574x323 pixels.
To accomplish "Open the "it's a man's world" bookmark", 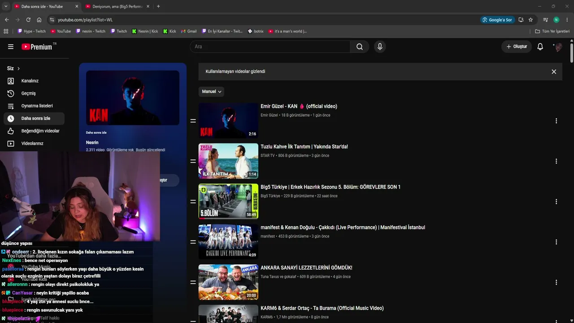I will pyautogui.click(x=287, y=31).
